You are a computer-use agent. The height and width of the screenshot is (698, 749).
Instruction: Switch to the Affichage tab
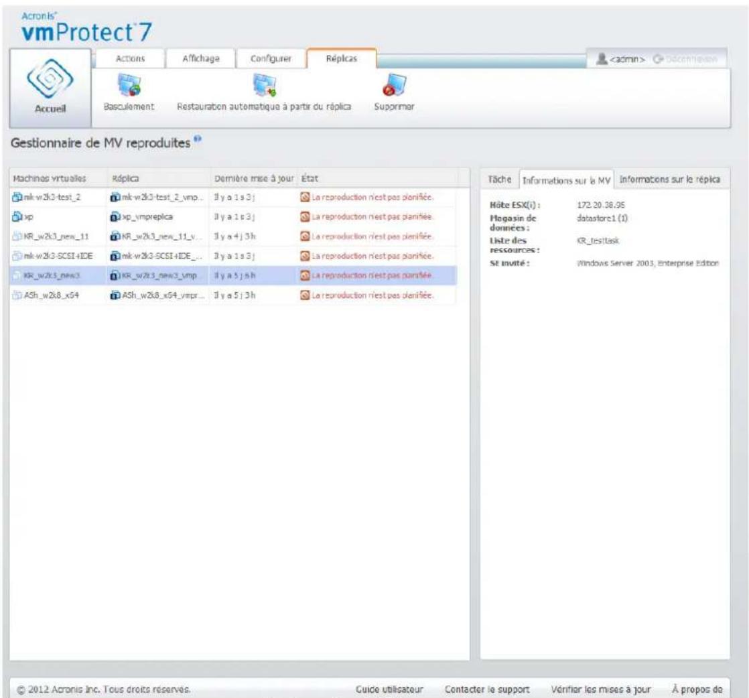(200, 58)
